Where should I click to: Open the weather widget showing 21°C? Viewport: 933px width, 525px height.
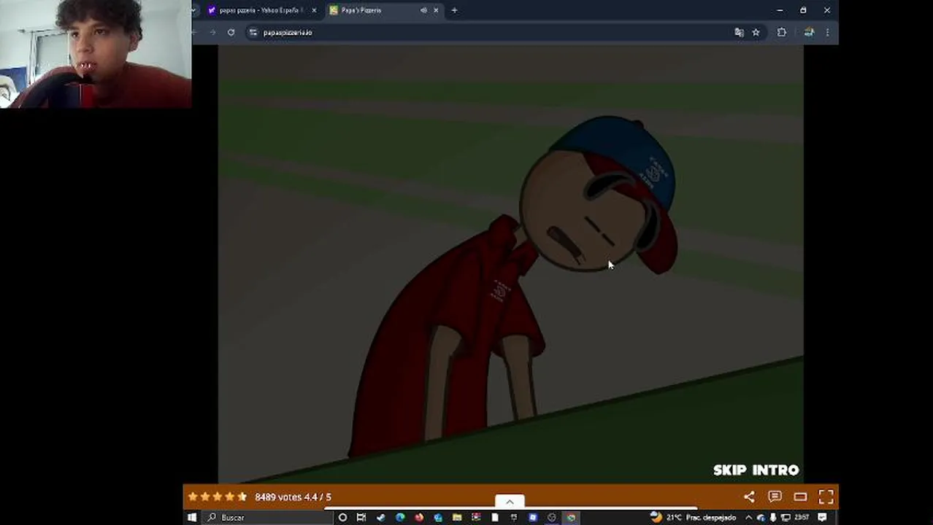(x=693, y=517)
